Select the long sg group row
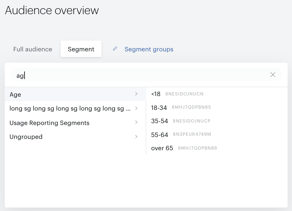This screenshot has height=211, width=292. pos(75,108)
